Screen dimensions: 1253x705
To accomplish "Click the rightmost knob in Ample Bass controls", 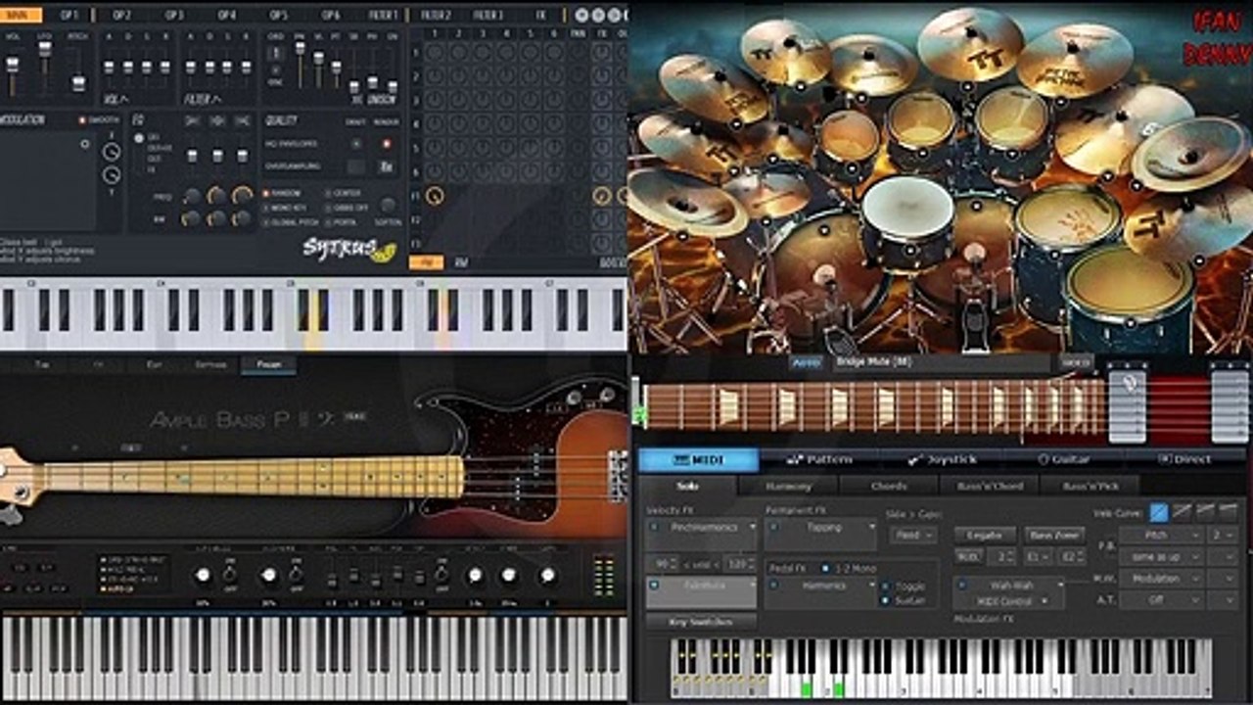I will 548,575.
